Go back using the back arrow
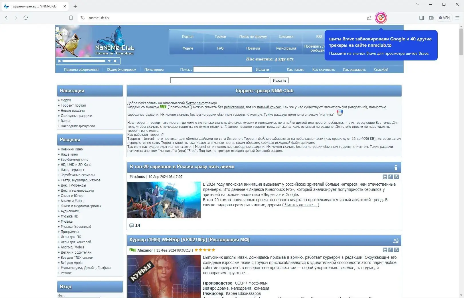464x298 pixels. (6, 18)
